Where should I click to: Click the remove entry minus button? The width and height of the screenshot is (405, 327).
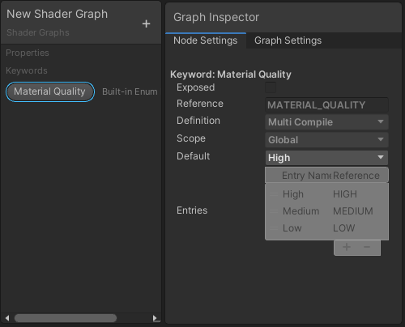pos(367,247)
